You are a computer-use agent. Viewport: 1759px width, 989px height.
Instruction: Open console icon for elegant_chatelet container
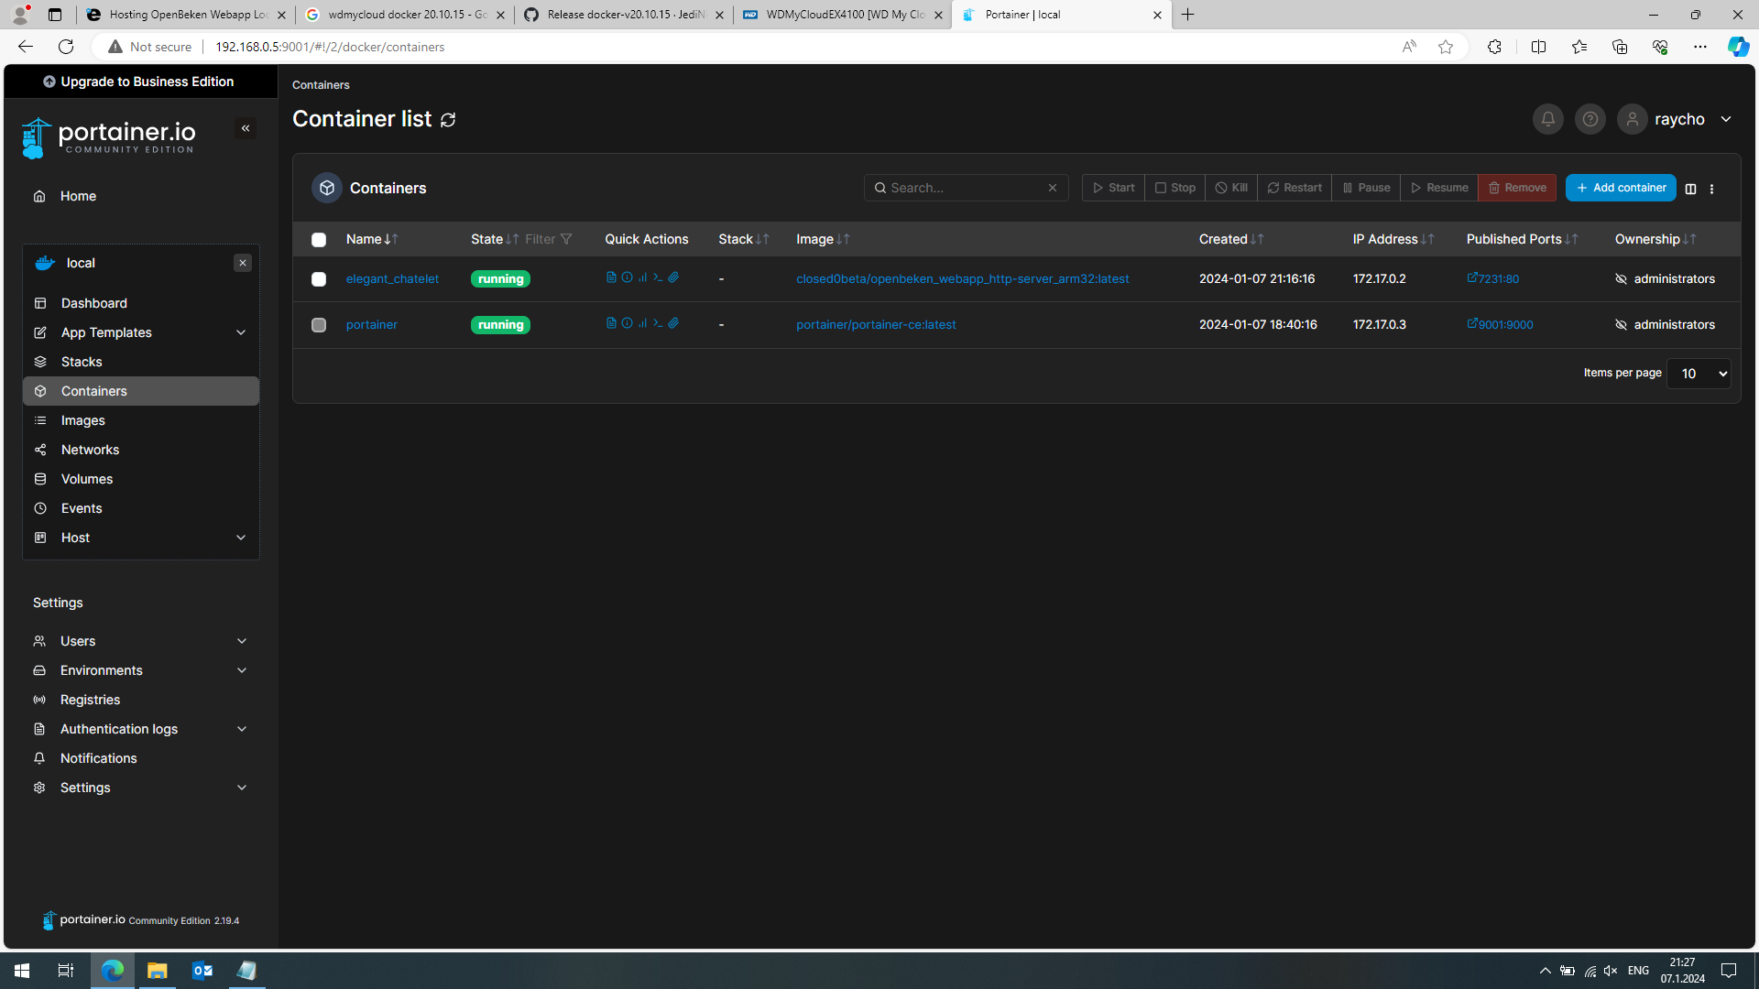[x=658, y=277]
